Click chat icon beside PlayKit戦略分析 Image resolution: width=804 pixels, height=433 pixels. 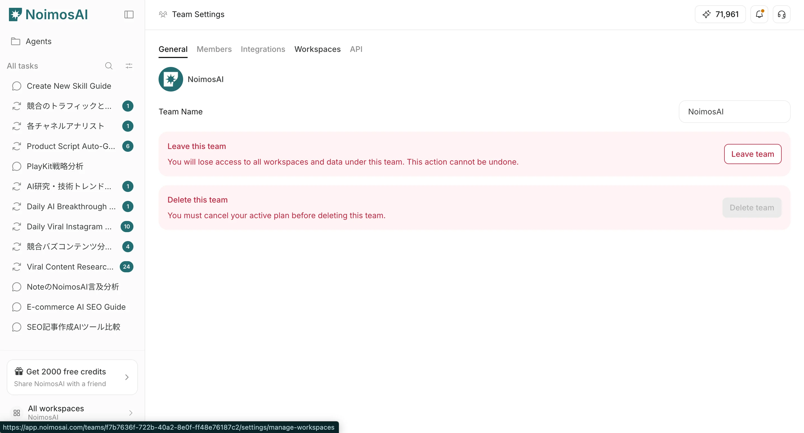16,166
